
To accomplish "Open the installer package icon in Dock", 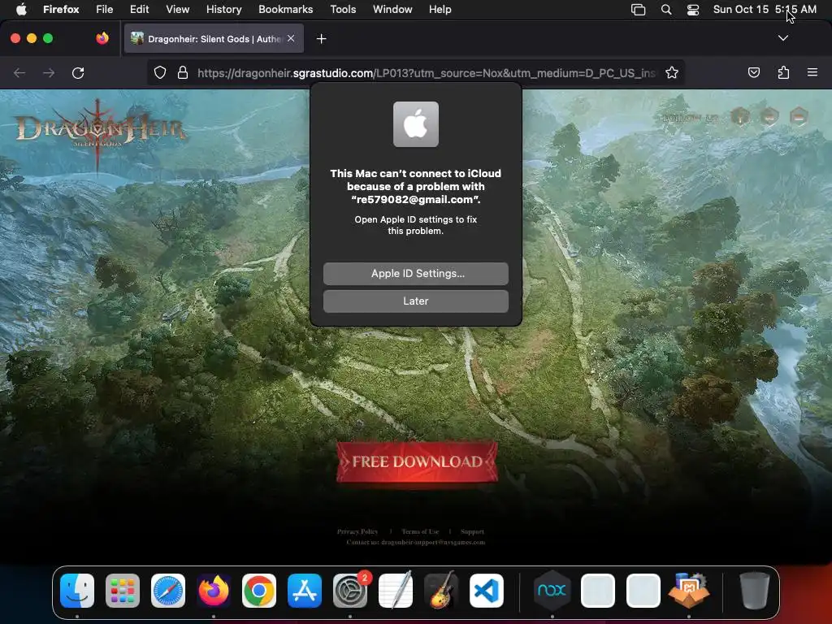I will click(689, 590).
